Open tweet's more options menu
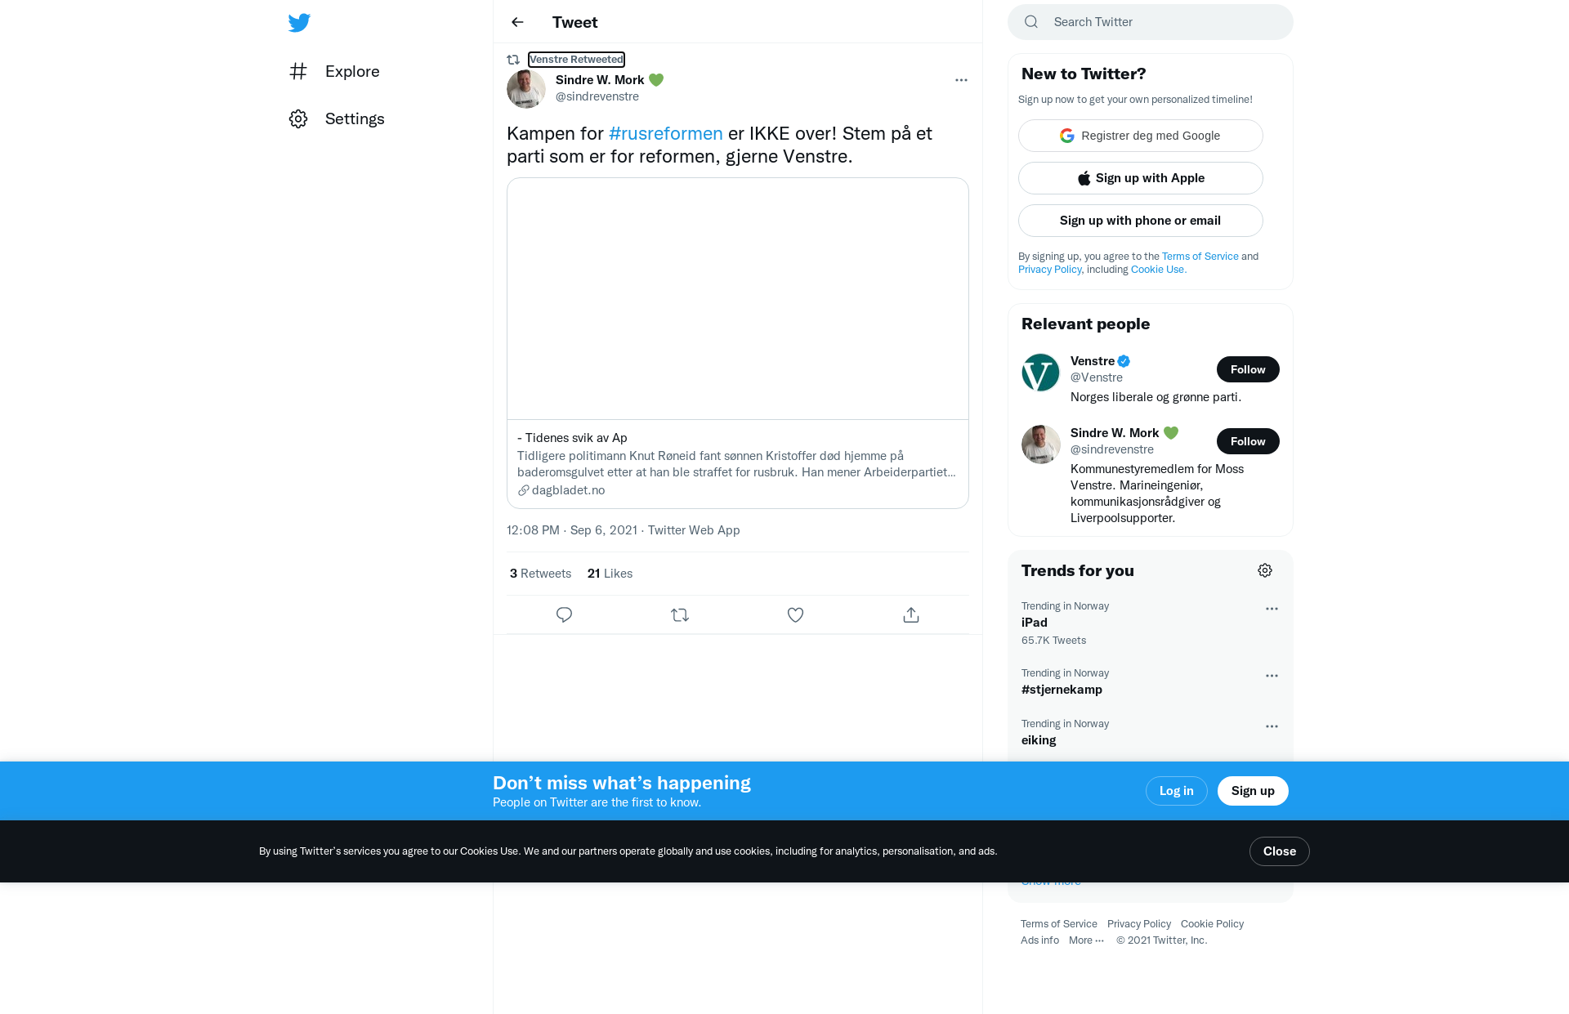1569x1014 pixels. click(x=961, y=80)
